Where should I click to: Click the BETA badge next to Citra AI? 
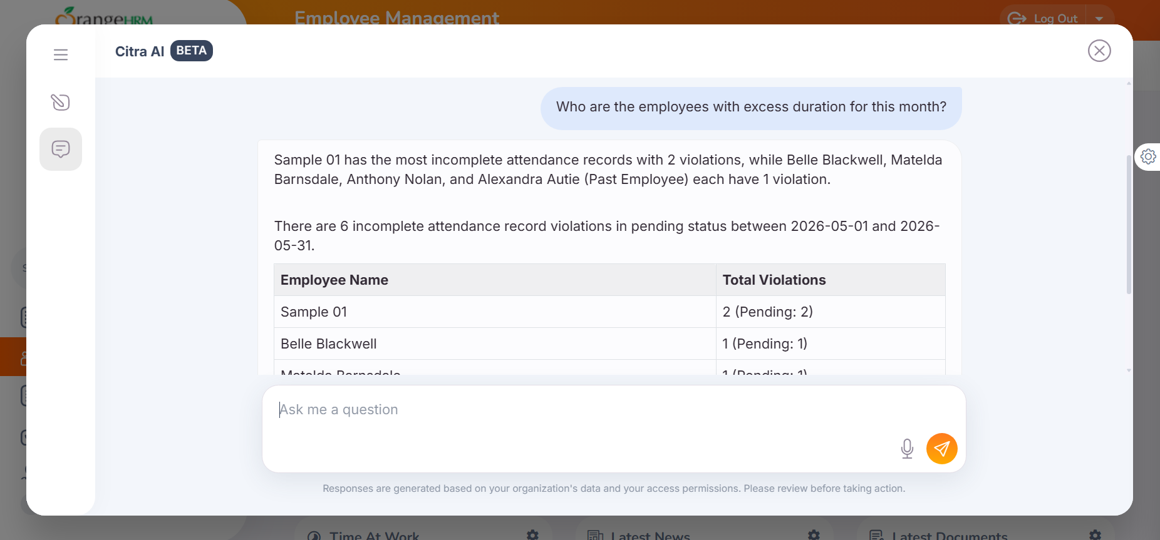(x=192, y=51)
